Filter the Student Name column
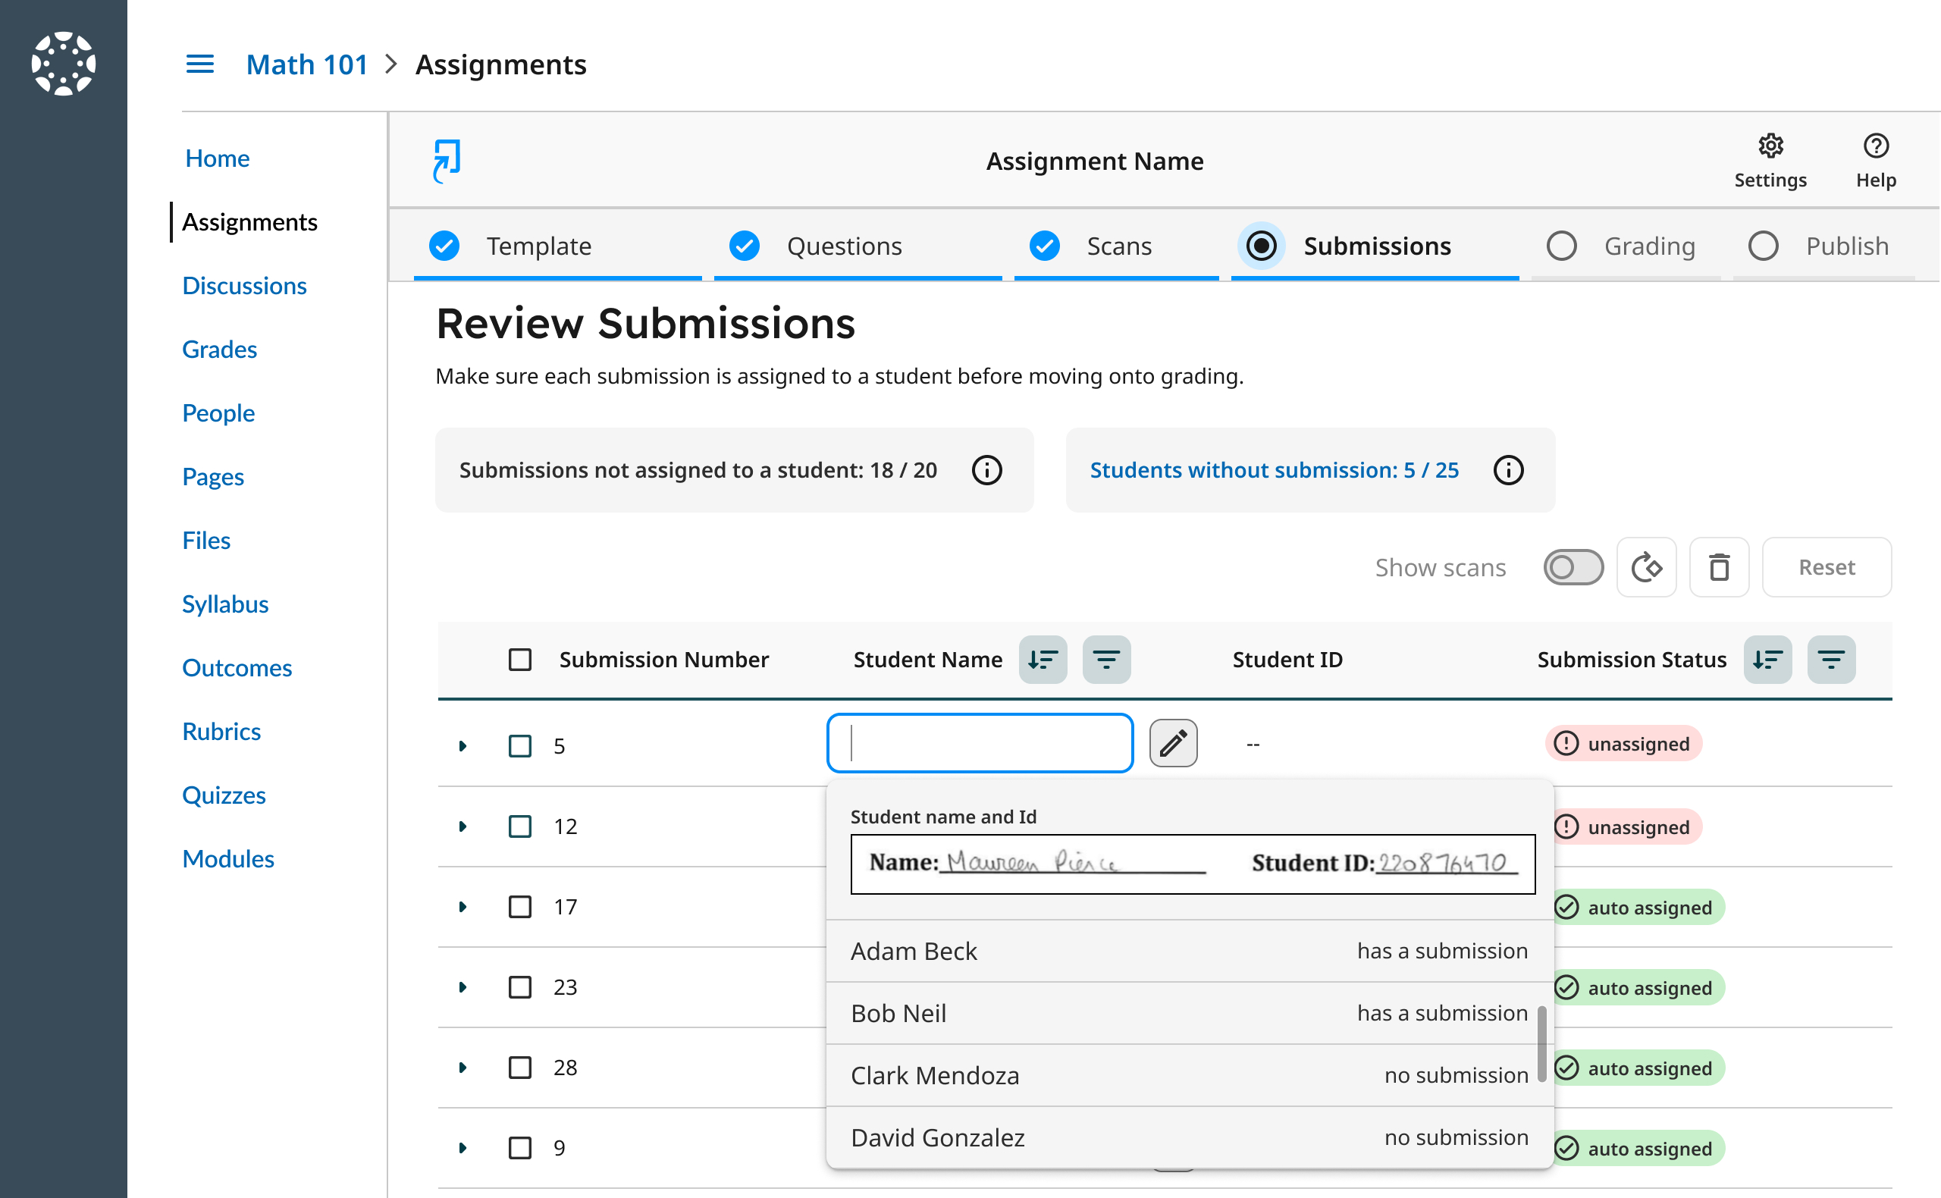The height and width of the screenshot is (1198, 1941). click(x=1106, y=659)
